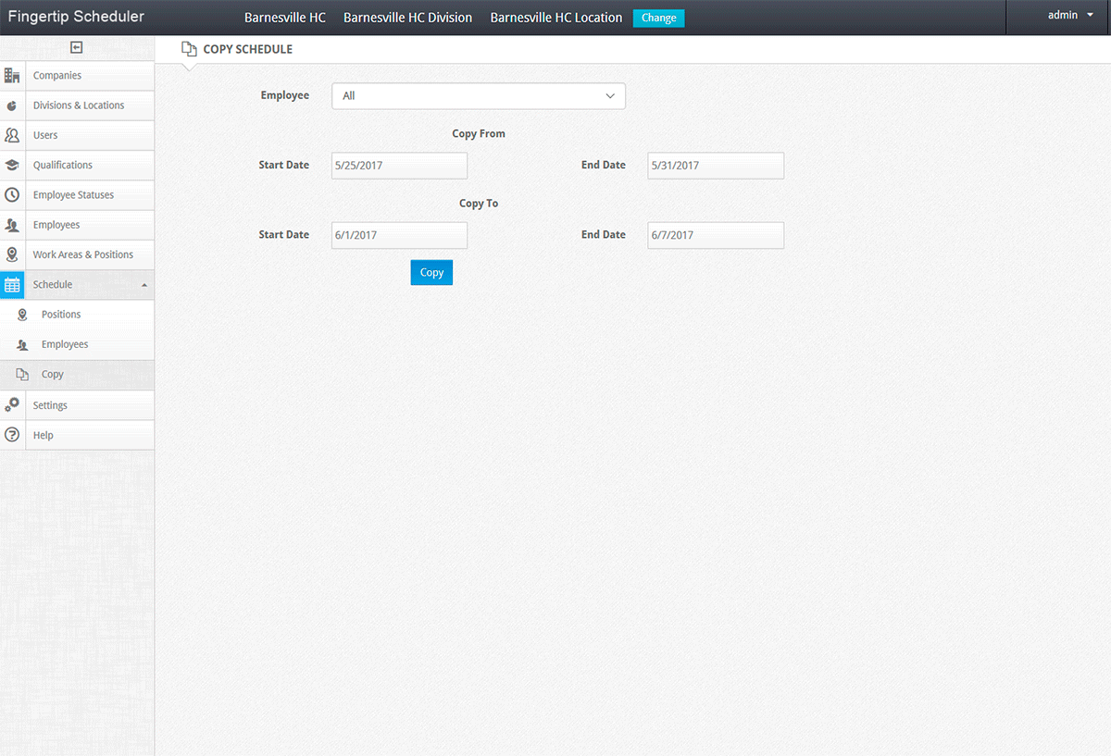Click the Users sidebar icon
This screenshot has height=756, width=1111.
pos(13,134)
